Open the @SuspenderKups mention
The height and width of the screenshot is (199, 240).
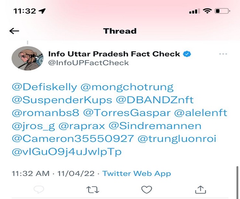point(62,100)
